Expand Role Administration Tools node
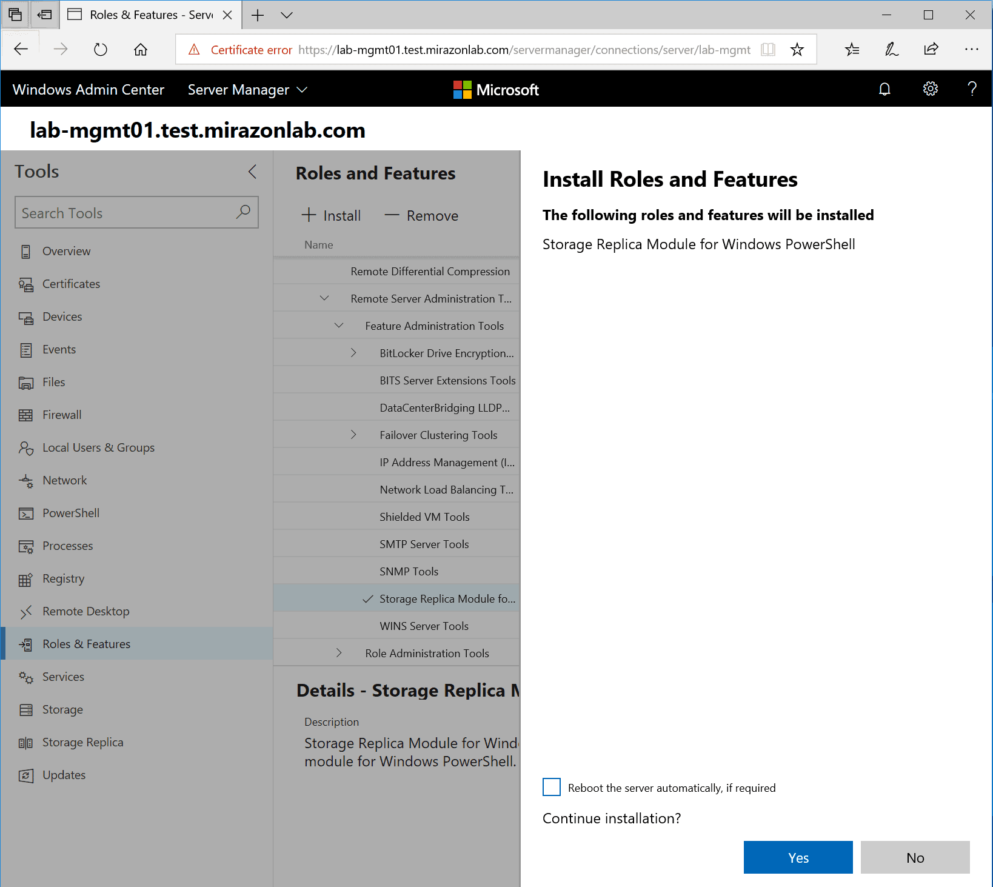The height and width of the screenshot is (887, 993). coord(339,653)
